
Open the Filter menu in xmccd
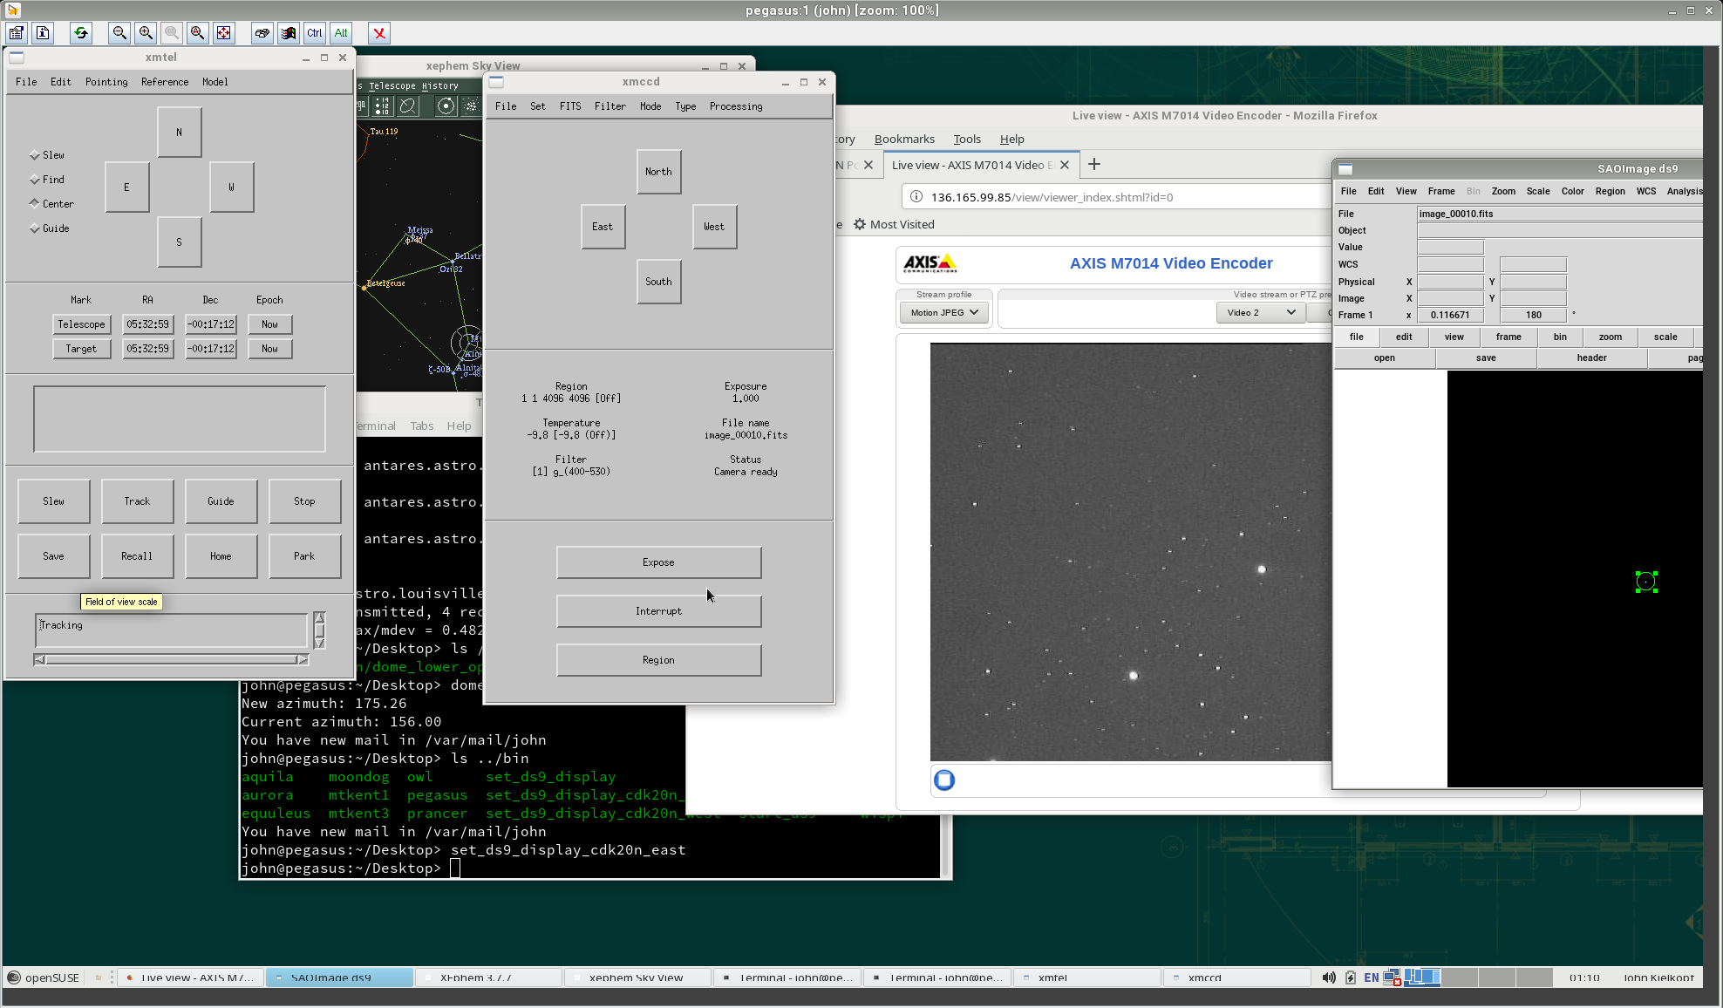(610, 106)
